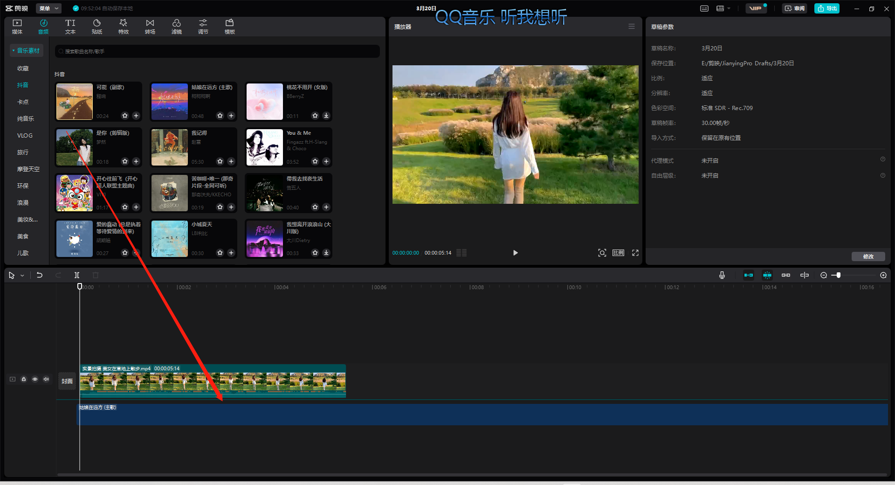
Task: Click the 修改 modify button
Action: [x=868, y=256]
